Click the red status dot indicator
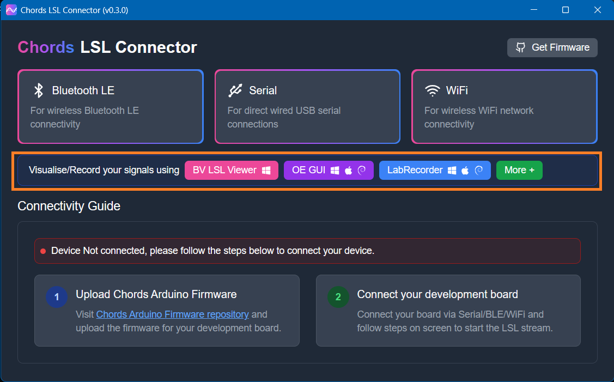Image resolution: width=614 pixels, height=382 pixels. tap(43, 251)
